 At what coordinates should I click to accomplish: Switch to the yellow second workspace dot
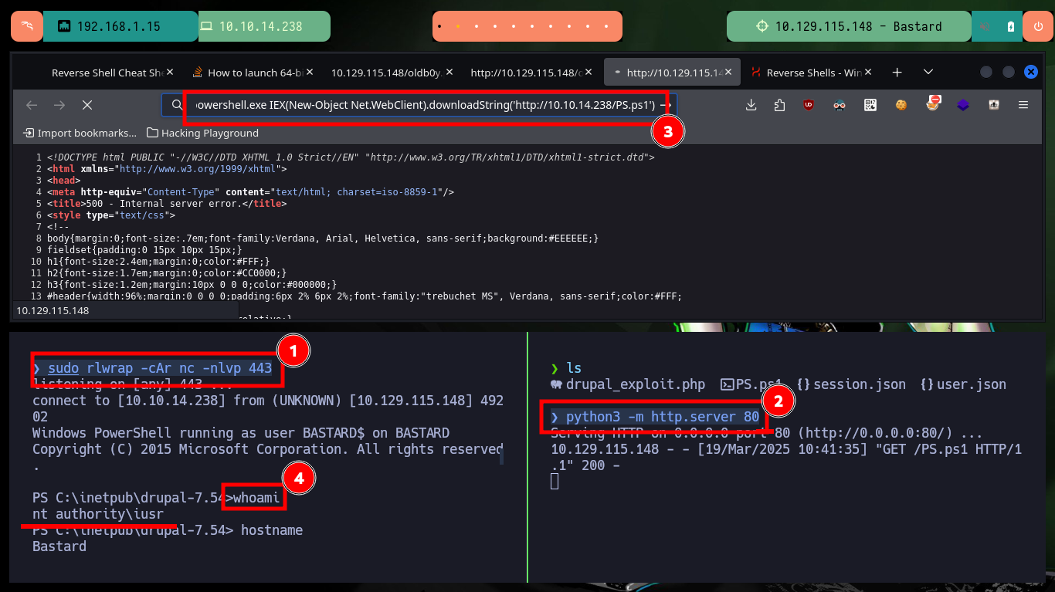[x=458, y=27]
